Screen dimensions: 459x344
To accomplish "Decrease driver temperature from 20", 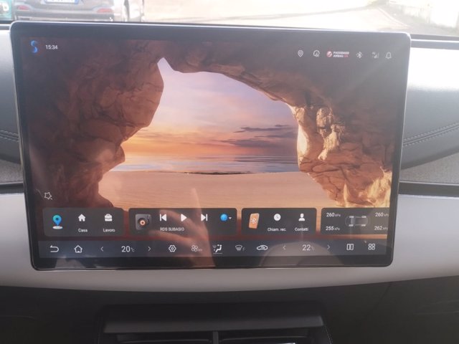I will point(102,248).
